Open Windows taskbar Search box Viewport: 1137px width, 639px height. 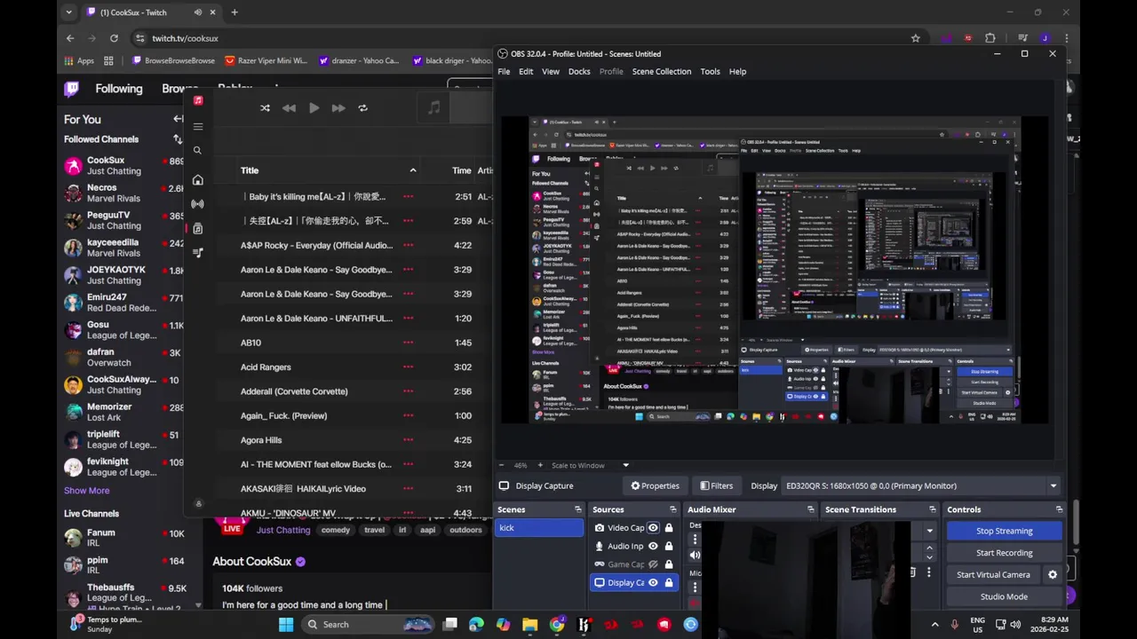point(366,625)
